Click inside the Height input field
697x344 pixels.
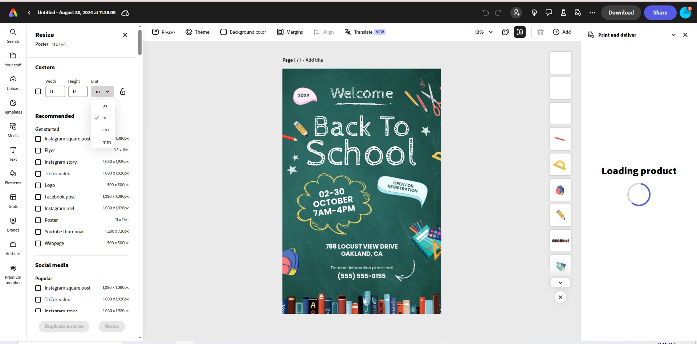click(78, 91)
